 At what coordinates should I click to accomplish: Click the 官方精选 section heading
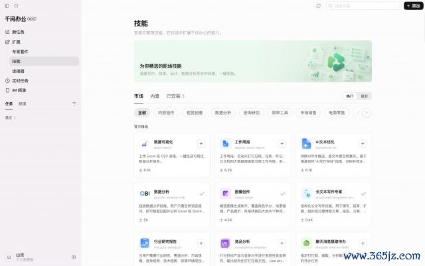(x=141, y=127)
